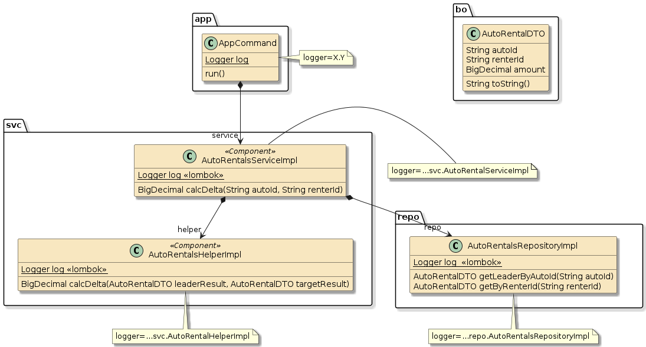The width and height of the screenshot is (646, 347).
Task: Click the 'String autoId' field
Action: pyautogui.click(x=491, y=50)
